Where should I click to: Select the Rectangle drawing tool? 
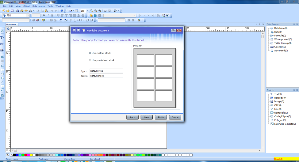point(2,70)
